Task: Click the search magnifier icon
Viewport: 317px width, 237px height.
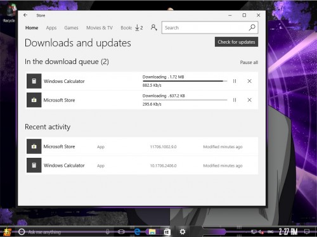Action: point(252,27)
